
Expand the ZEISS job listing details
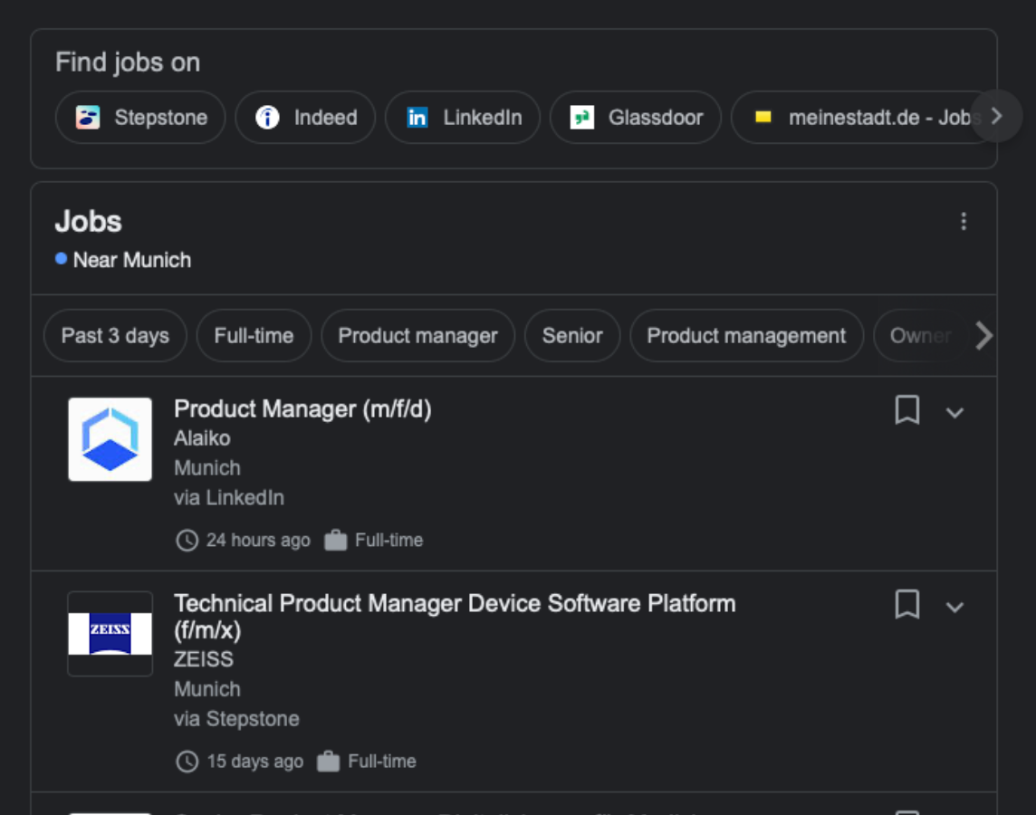pos(954,607)
